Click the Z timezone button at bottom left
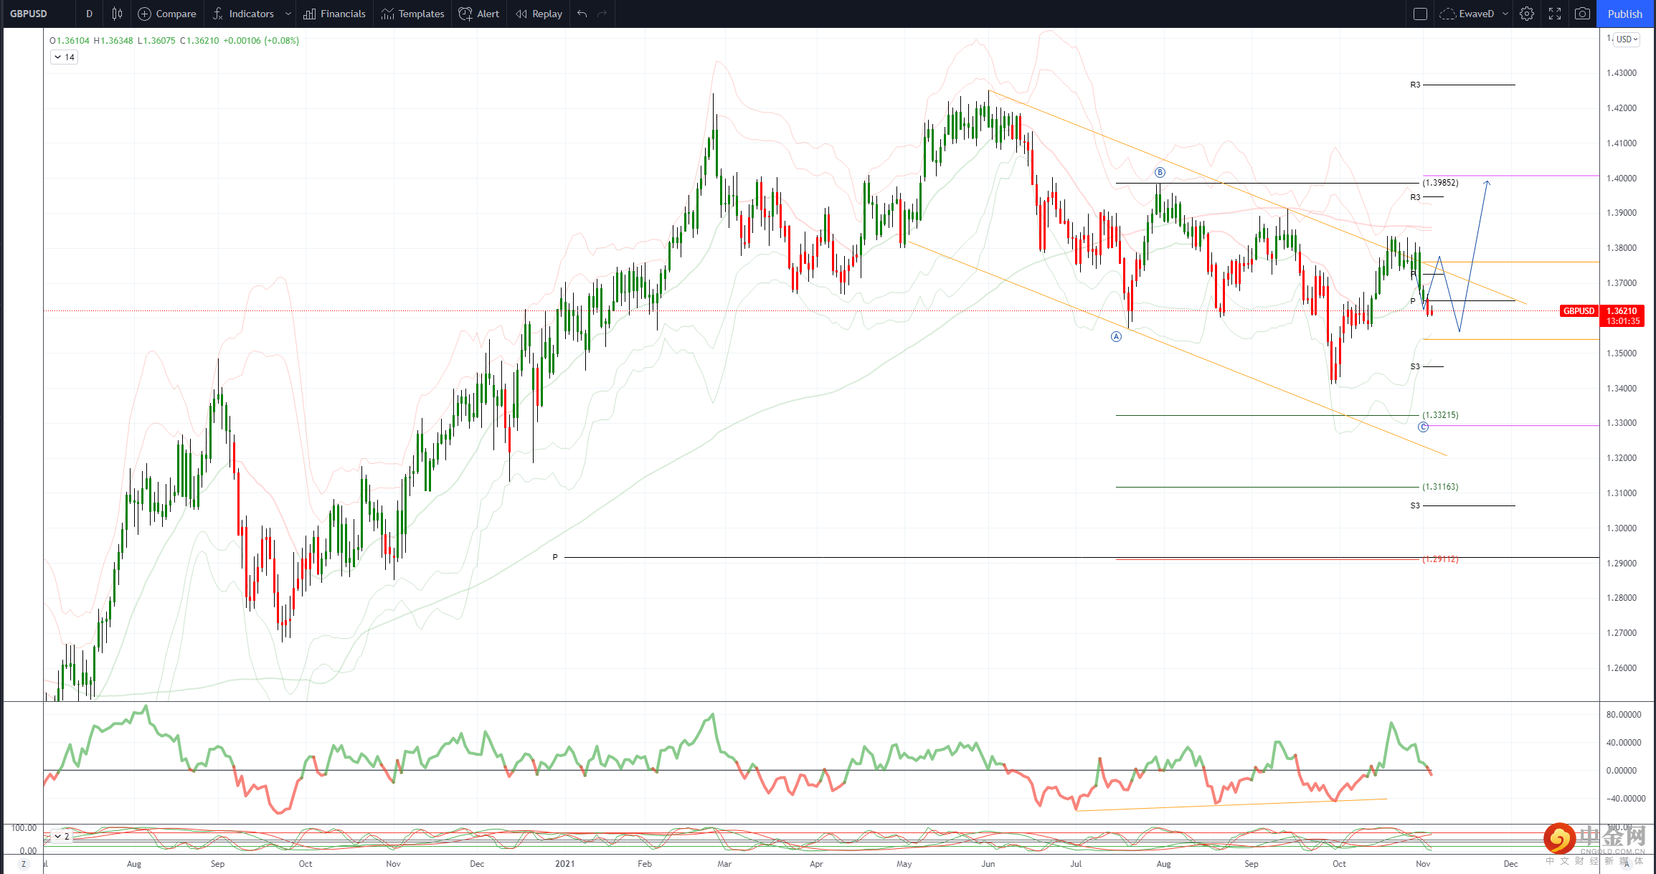1656x874 pixels. tap(23, 864)
